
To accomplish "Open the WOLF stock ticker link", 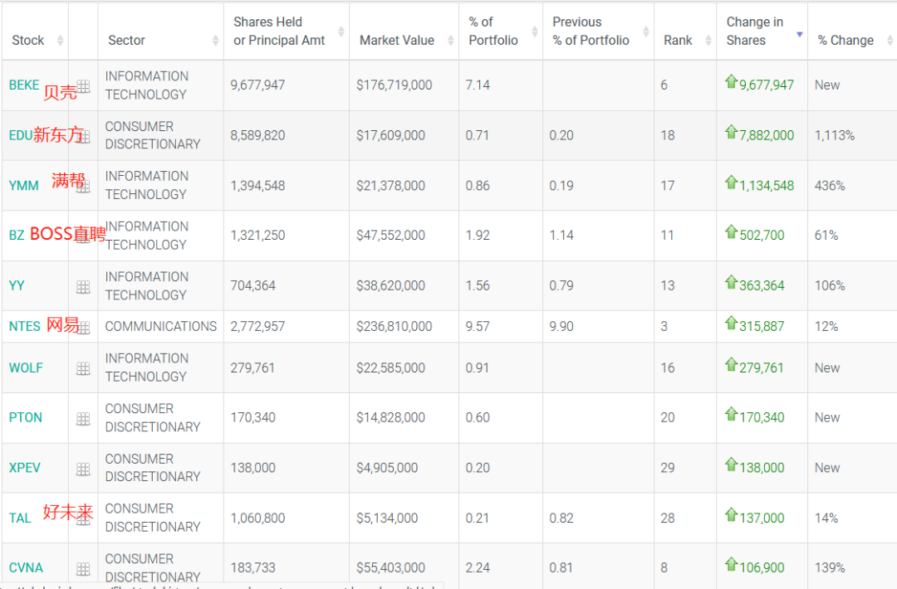I will [x=26, y=368].
